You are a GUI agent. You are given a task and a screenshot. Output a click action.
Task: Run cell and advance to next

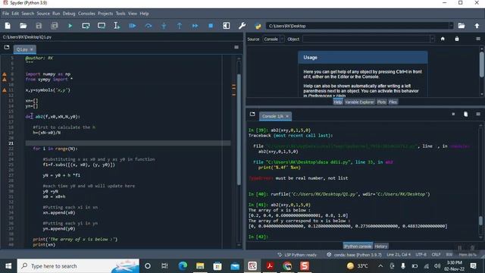coord(102,26)
